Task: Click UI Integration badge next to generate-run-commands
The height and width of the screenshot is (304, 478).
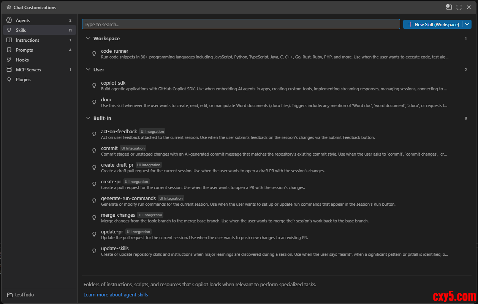Action: pos(171,198)
